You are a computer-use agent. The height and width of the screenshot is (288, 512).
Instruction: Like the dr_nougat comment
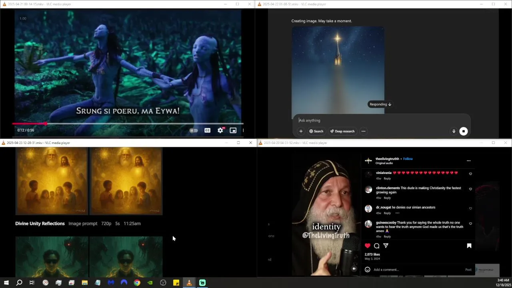point(470,208)
